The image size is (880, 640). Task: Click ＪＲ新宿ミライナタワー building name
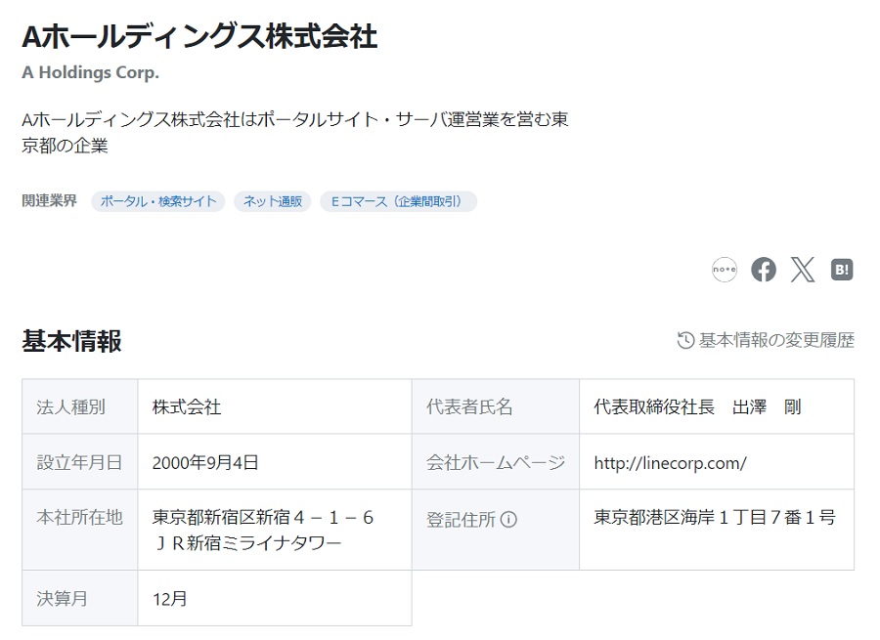247,543
